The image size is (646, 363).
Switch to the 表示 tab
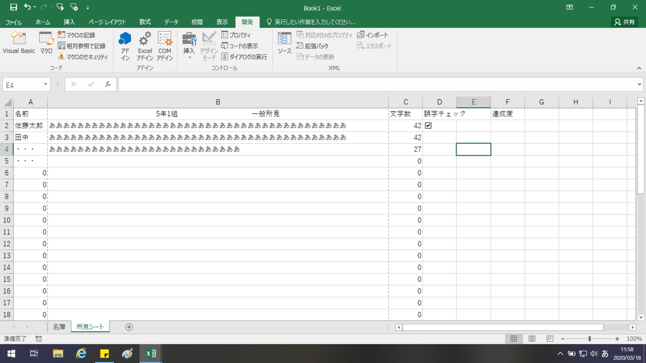point(222,22)
